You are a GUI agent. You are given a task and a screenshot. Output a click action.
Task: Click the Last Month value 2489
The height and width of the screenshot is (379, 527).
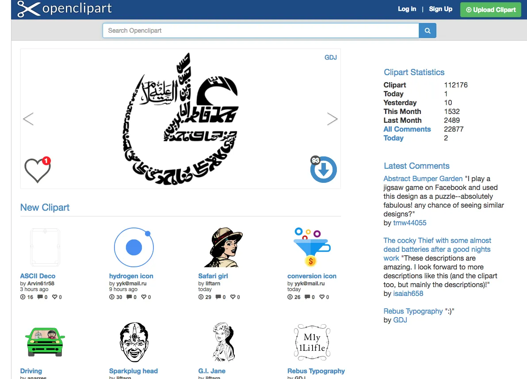click(x=452, y=120)
